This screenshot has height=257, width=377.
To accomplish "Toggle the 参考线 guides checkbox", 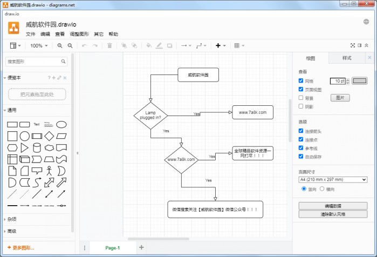I will [301, 148].
